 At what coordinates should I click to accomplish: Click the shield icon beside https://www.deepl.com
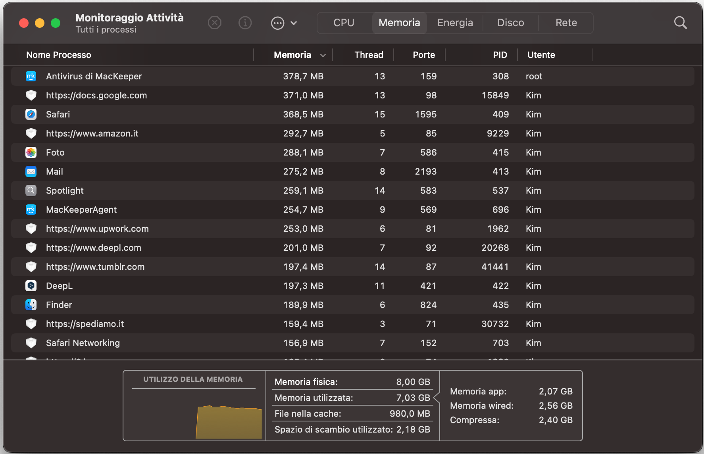tap(31, 248)
